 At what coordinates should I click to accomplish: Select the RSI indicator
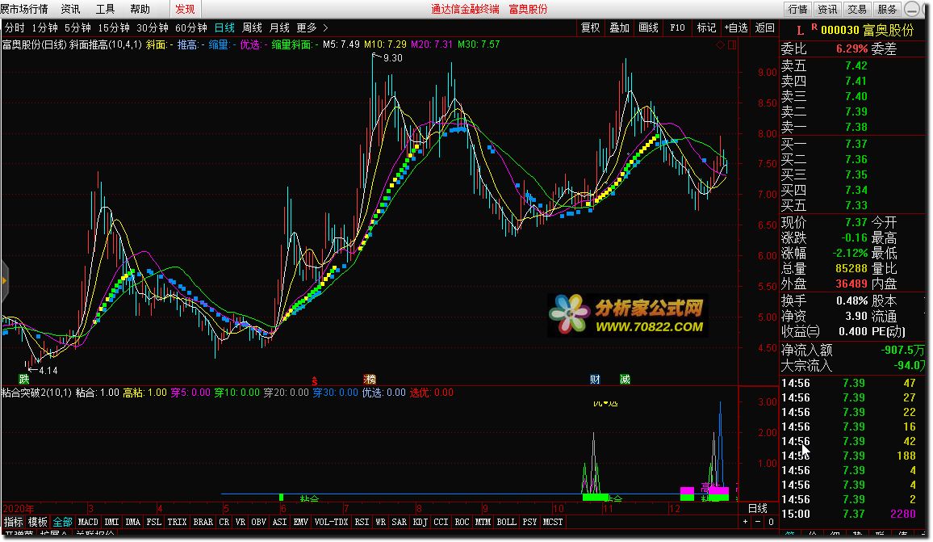362,522
